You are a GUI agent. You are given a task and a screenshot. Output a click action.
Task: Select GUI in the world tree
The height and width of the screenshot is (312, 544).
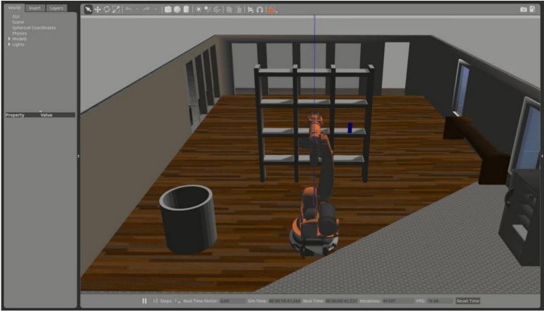click(x=16, y=16)
